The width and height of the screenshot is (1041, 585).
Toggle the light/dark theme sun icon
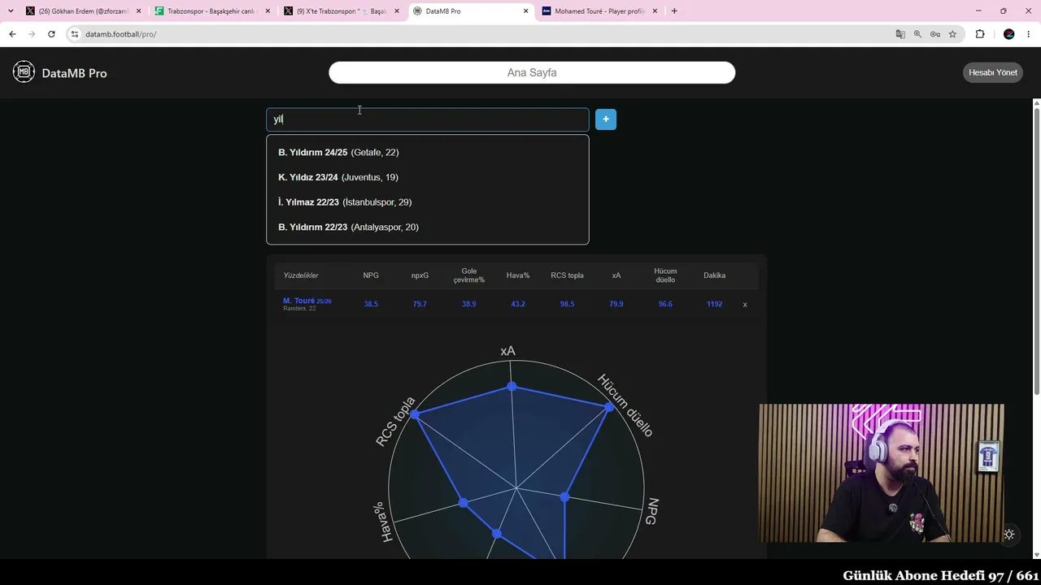click(1009, 535)
